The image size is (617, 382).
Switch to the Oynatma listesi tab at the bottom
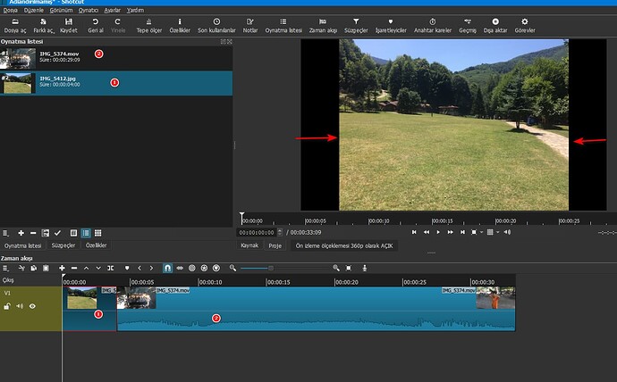pyautogui.click(x=23, y=245)
